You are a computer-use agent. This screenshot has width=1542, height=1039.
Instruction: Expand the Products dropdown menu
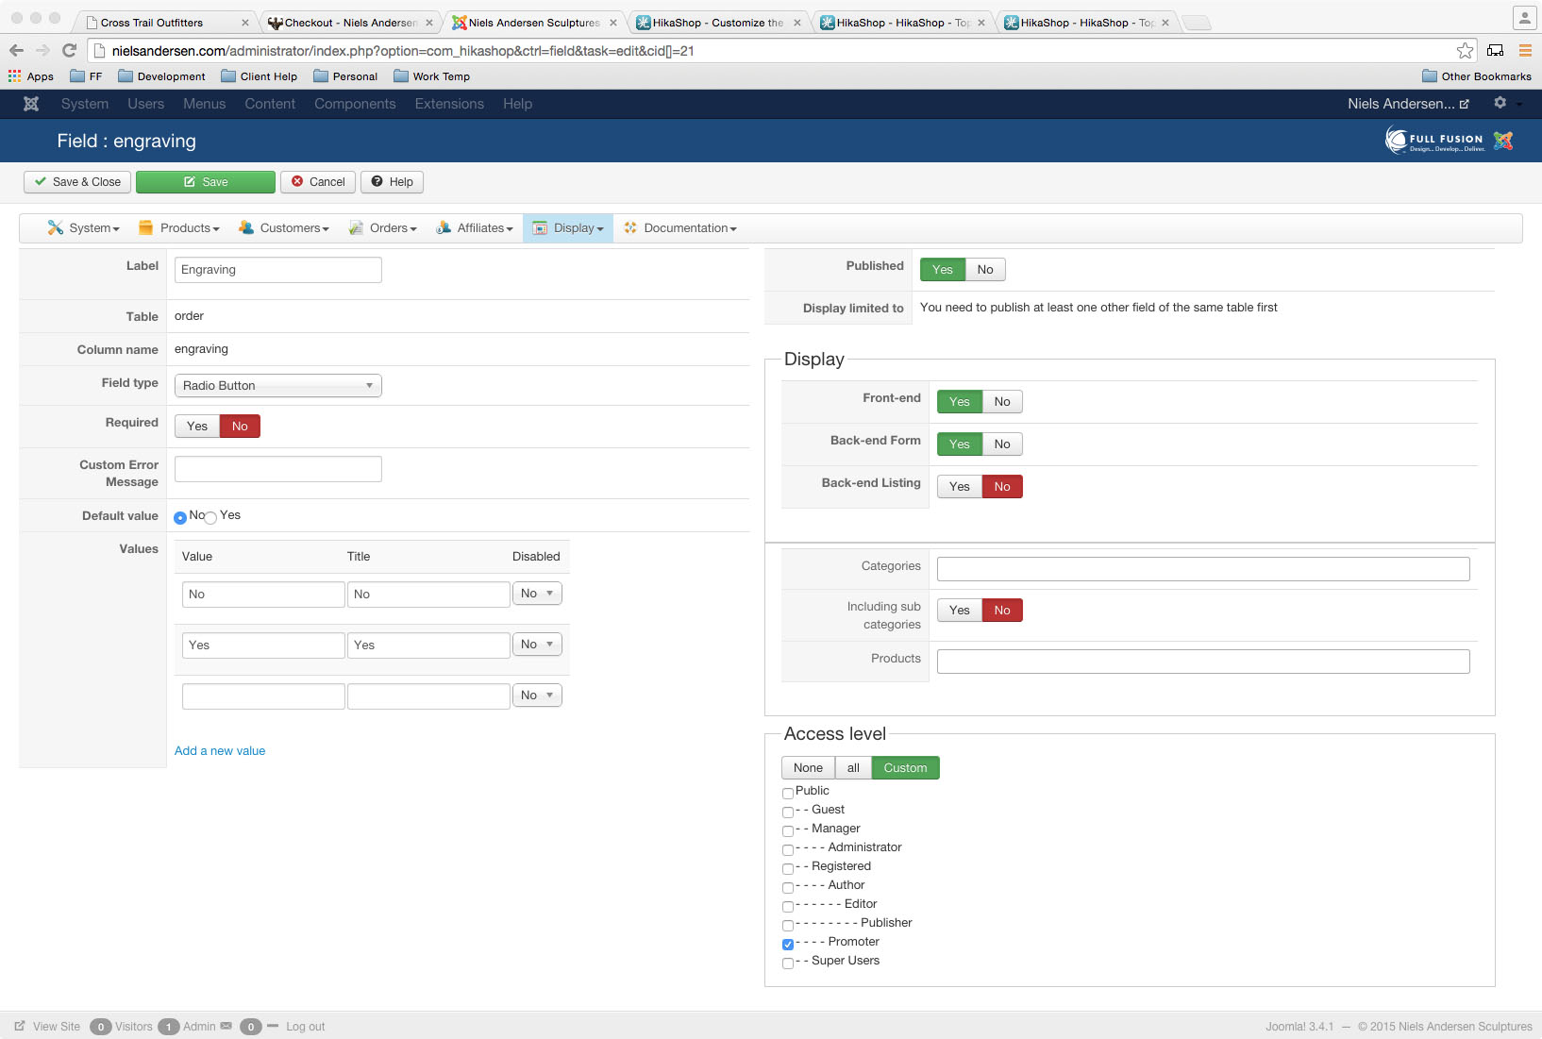coord(179,228)
